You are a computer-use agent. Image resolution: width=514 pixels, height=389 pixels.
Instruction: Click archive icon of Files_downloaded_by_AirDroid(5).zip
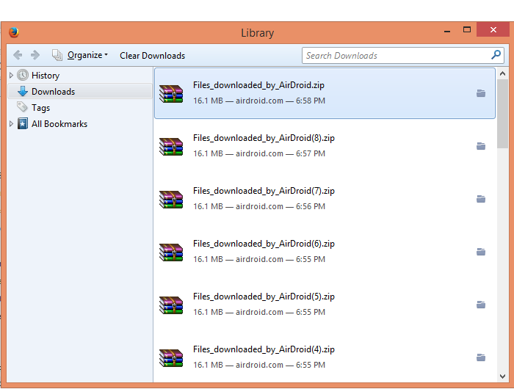[x=171, y=305]
